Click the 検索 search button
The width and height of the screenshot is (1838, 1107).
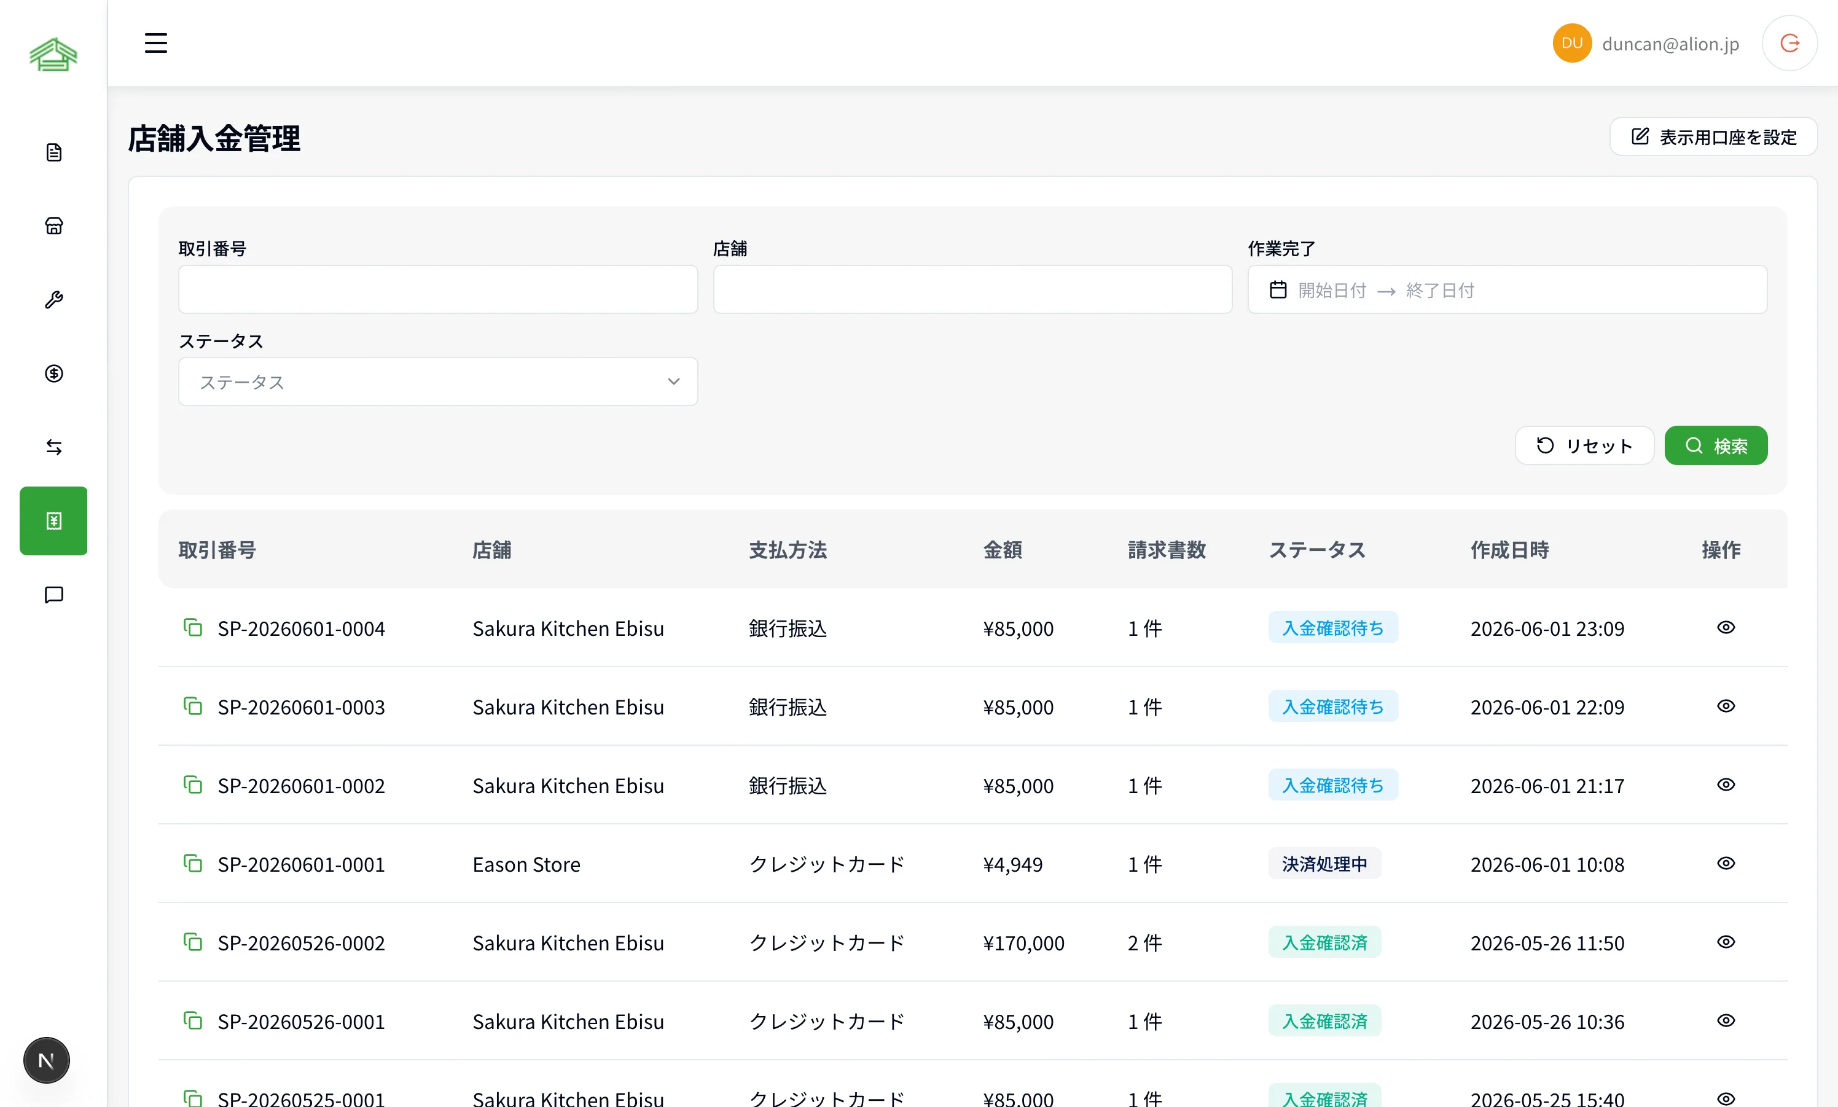tap(1716, 445)
